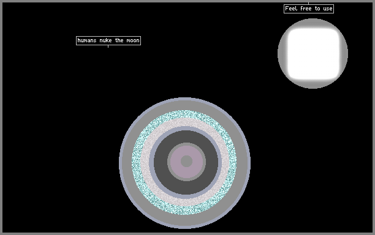Click the "humans nuke the moon" label
The image size is (375, 235).
(x=108, y=40)
